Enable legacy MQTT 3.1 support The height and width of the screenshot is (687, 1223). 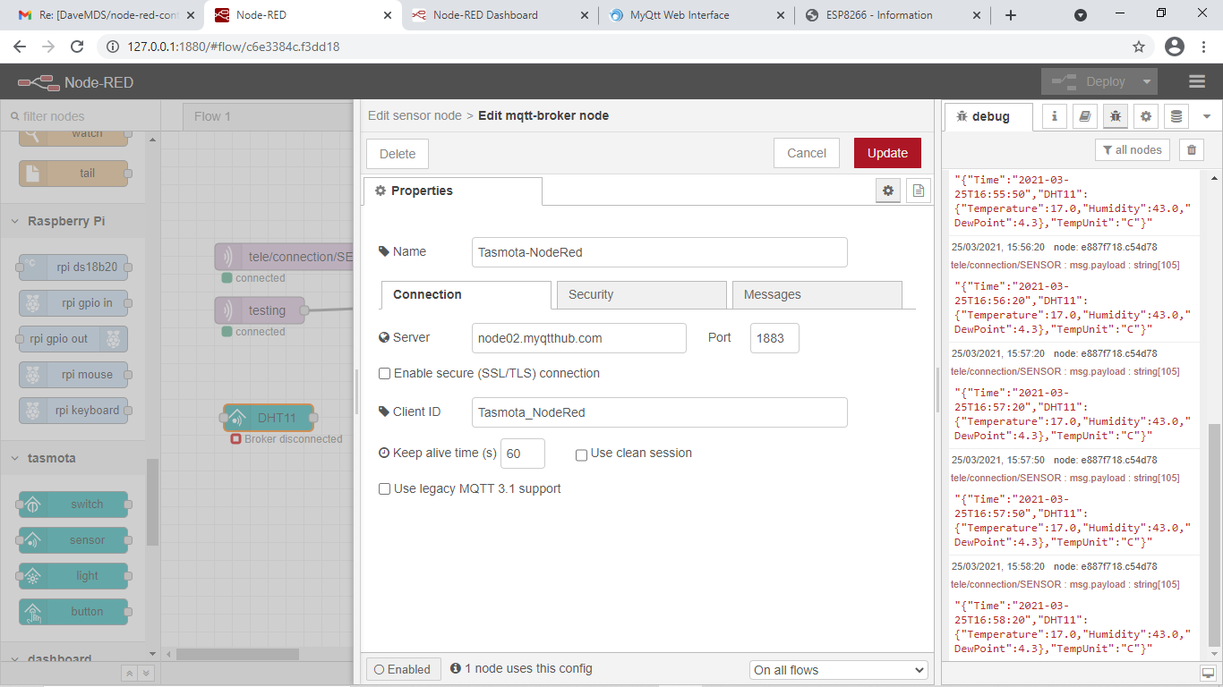384,488
